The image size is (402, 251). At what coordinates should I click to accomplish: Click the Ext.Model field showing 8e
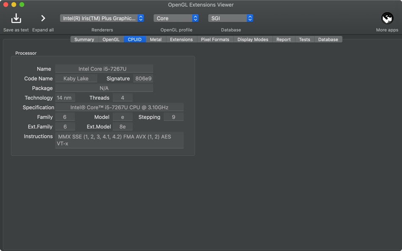(123, 126)
